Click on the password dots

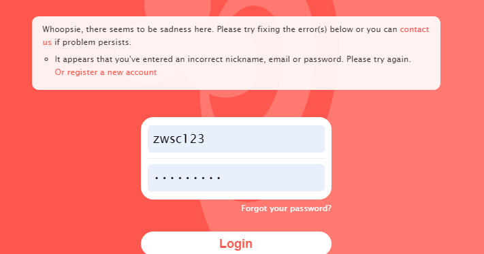(x=188, y=178)
